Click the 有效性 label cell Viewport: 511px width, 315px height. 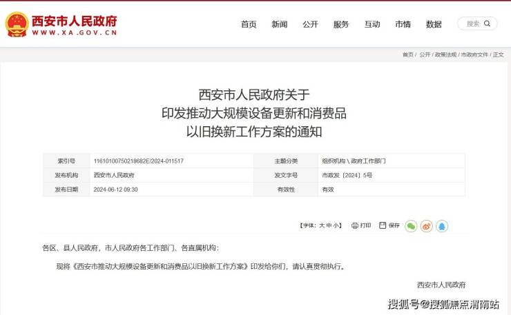click(x=286, y=190)
